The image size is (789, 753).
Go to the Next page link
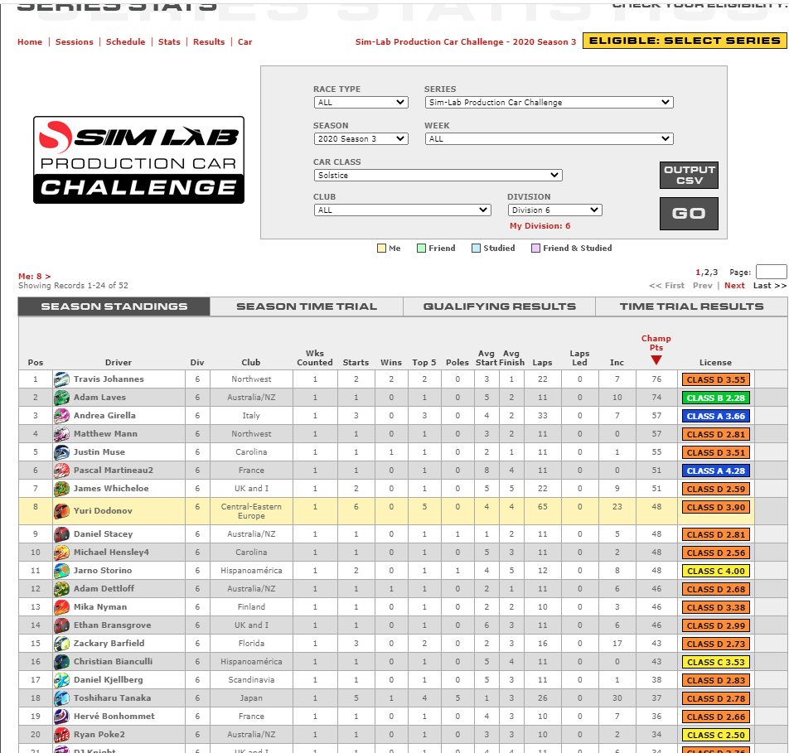734,286
